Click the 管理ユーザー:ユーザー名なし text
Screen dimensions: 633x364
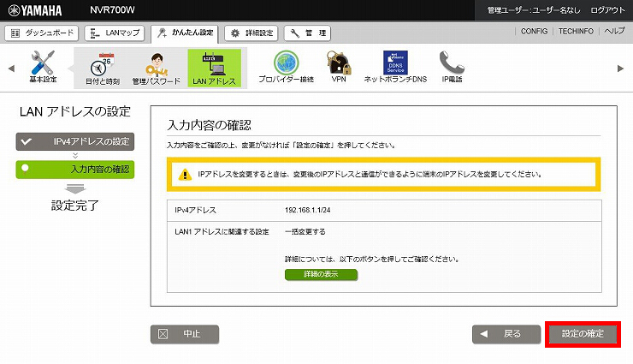pos(533,10)
